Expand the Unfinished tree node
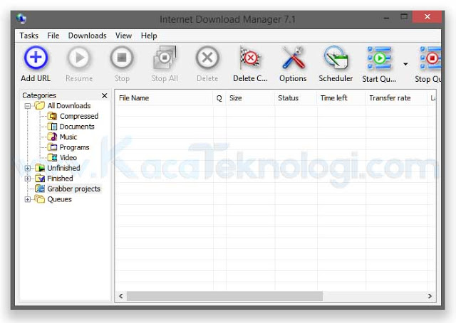The height and width of the screenshot is (323, 456). click(27, 168)
